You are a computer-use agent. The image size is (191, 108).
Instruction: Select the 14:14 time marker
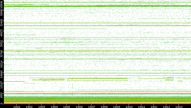tap(179, 106)
